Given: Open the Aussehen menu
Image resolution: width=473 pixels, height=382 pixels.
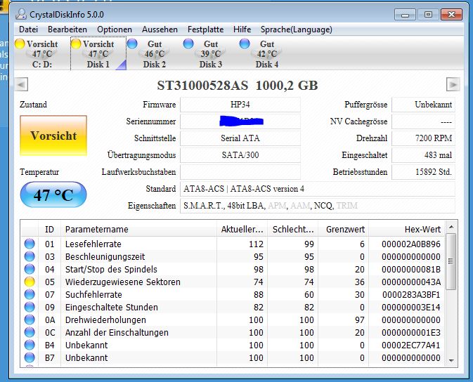Looking at the screenshot, I should [160, 29].
